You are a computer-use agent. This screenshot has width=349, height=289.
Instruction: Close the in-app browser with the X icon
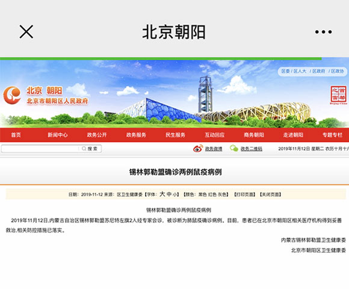26,32
